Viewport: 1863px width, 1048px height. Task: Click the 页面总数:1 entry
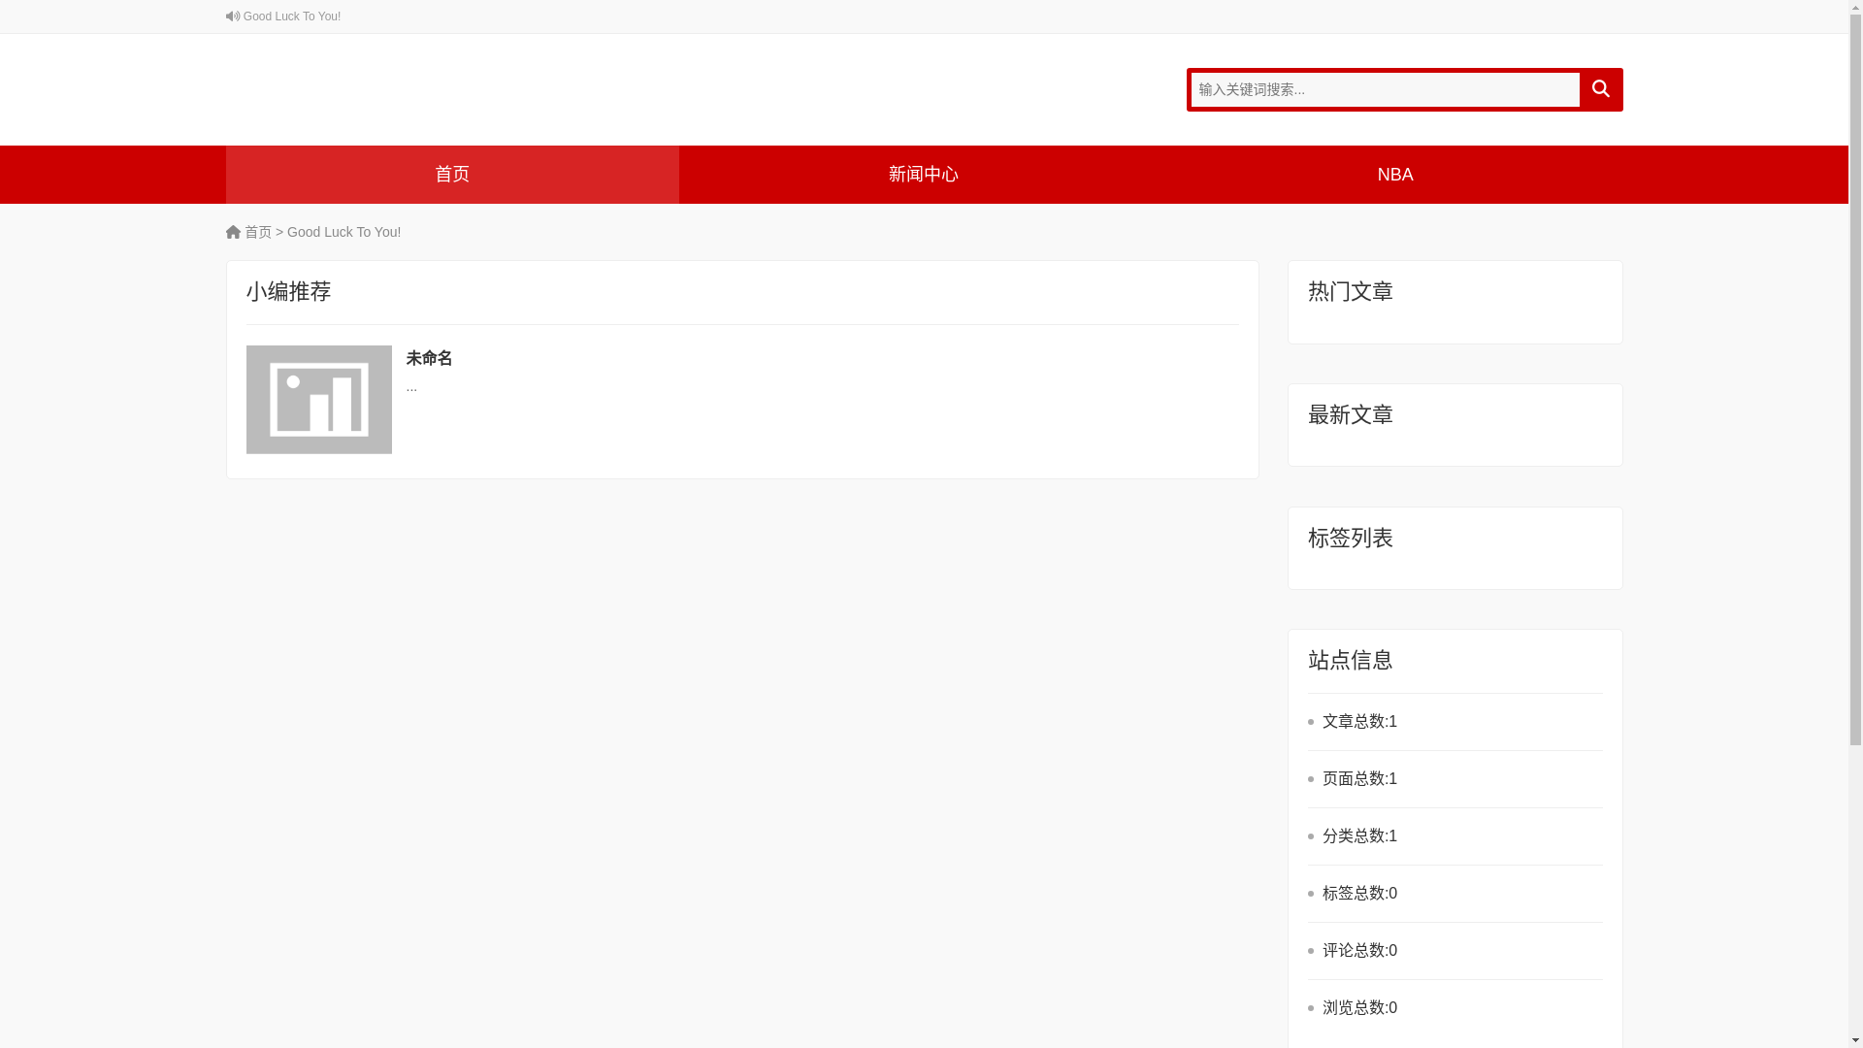point(1455,779)
